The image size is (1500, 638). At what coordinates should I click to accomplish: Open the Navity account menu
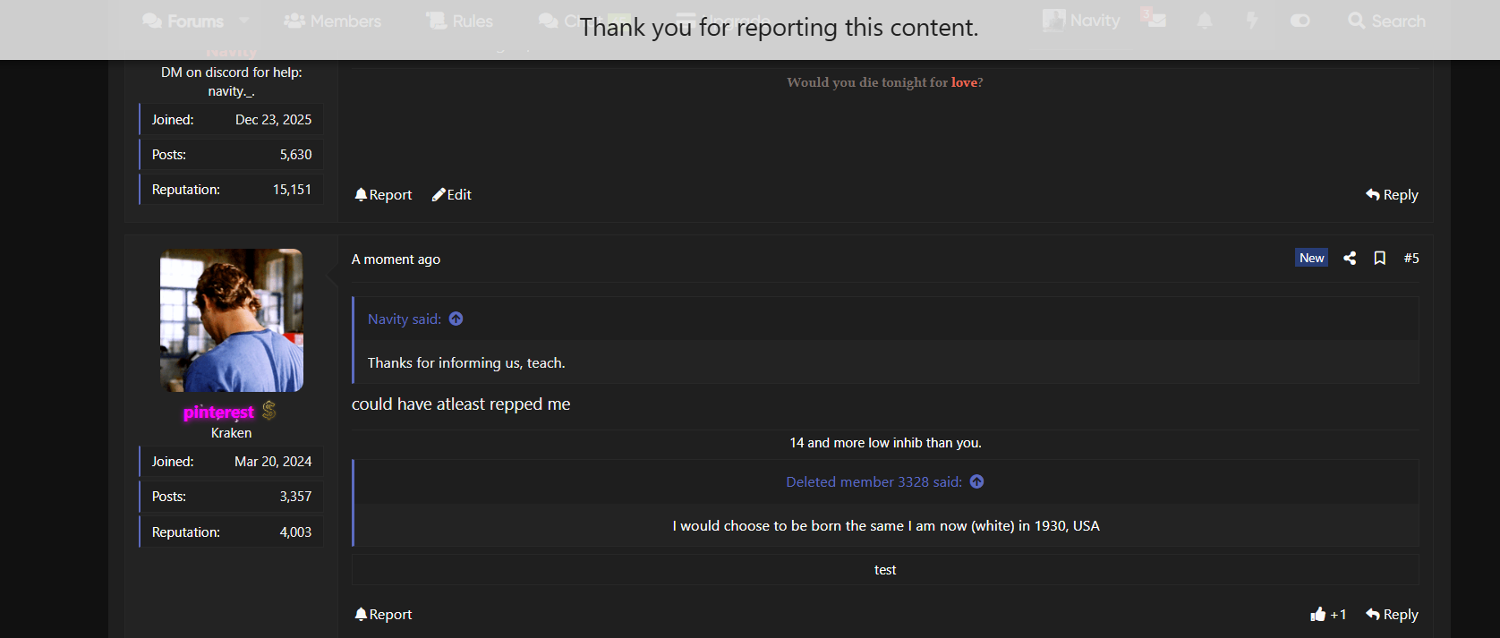tap(1082, 21)
